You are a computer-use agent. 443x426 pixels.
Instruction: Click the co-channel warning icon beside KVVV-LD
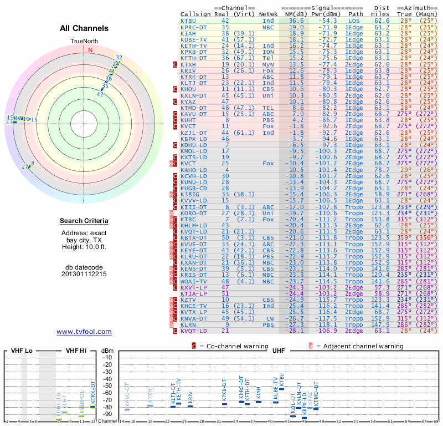tap(175, 201)
